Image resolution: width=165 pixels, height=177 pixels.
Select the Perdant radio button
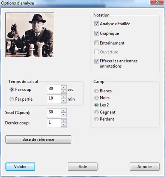pyautogui.click(x=97, y=119)
